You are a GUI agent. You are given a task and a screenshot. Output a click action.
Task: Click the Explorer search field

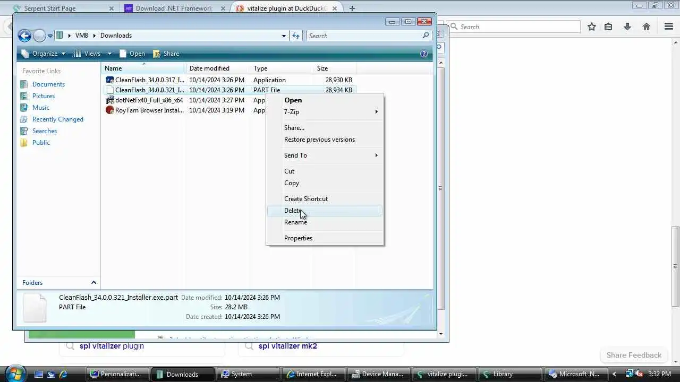(x=364, y=36)
